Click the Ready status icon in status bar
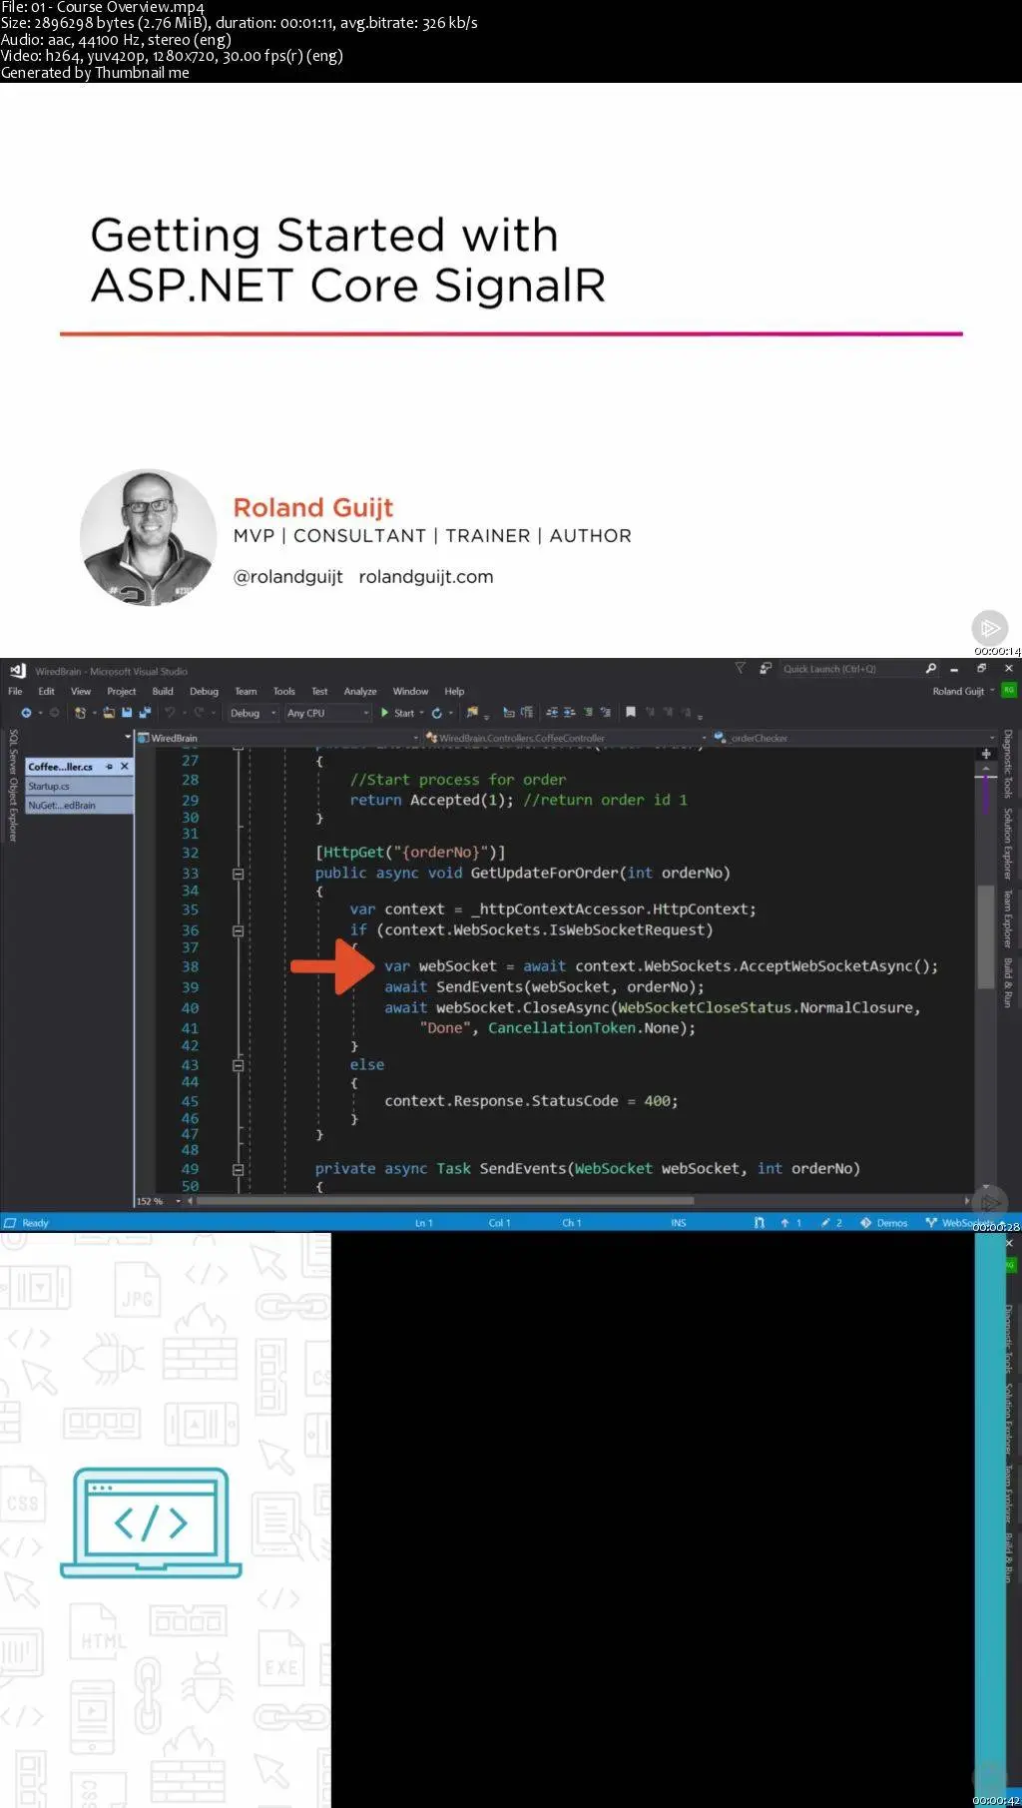Viewport: 1022px width, 1808px height. [x=10, y=1222]
